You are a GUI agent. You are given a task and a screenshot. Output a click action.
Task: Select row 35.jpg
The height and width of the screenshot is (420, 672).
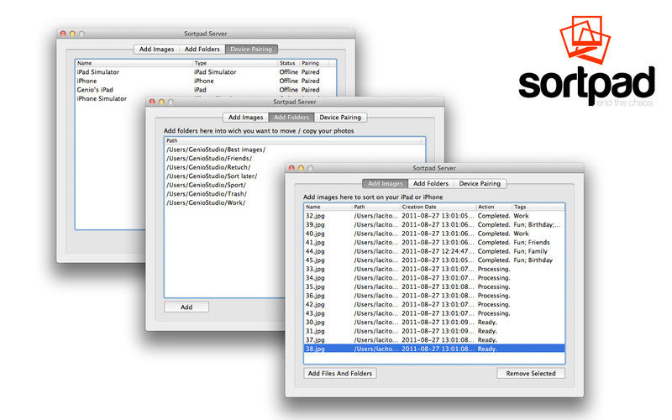click(434, 286)
